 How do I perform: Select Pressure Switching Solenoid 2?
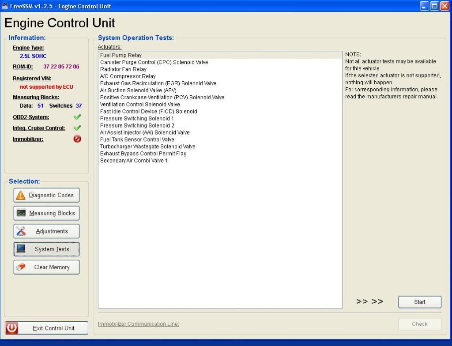[220, 125]
